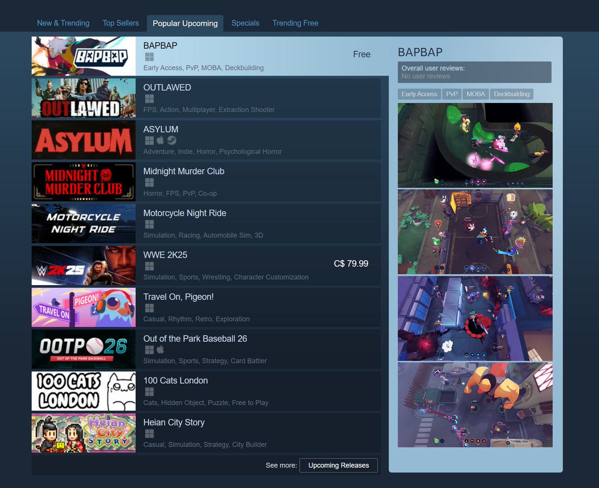
Task: Open second BAPBAP screenshot with fenced courtyard
Action: click(475, 232)
